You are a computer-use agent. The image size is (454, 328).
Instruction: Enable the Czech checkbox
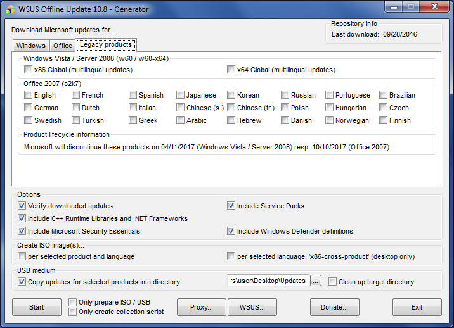383,108
